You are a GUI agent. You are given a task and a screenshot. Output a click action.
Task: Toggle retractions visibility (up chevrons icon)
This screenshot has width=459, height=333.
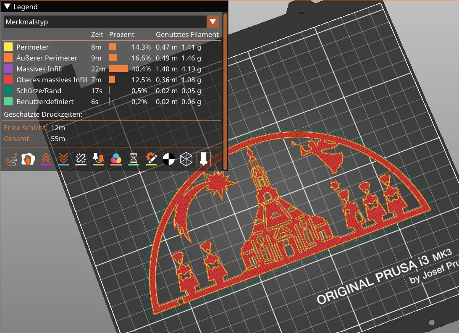pyautogui.click(x=46, y=159)
